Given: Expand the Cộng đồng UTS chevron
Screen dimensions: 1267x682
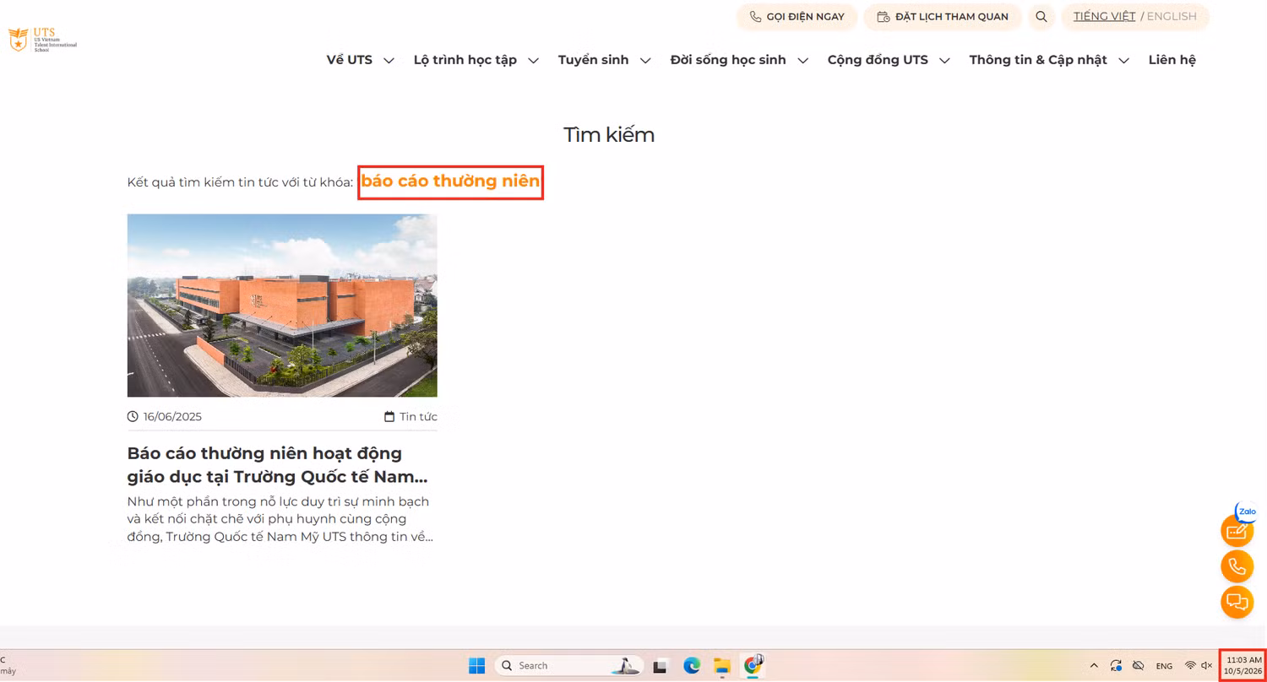Looking at the screenshot, I should pyautogui.click(x=944, y=61).
